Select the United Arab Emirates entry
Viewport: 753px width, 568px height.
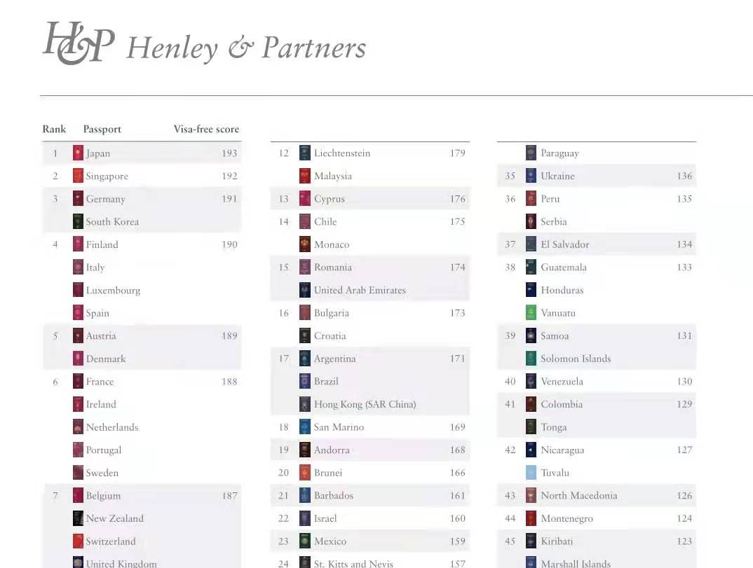point(360,290)
